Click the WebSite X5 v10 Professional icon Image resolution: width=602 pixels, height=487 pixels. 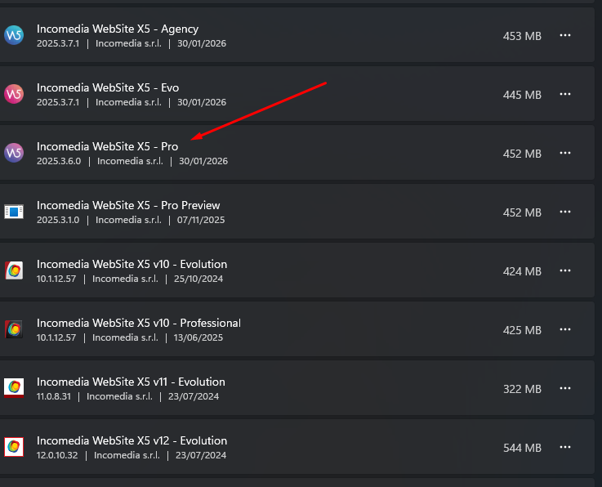coord(14,329)
